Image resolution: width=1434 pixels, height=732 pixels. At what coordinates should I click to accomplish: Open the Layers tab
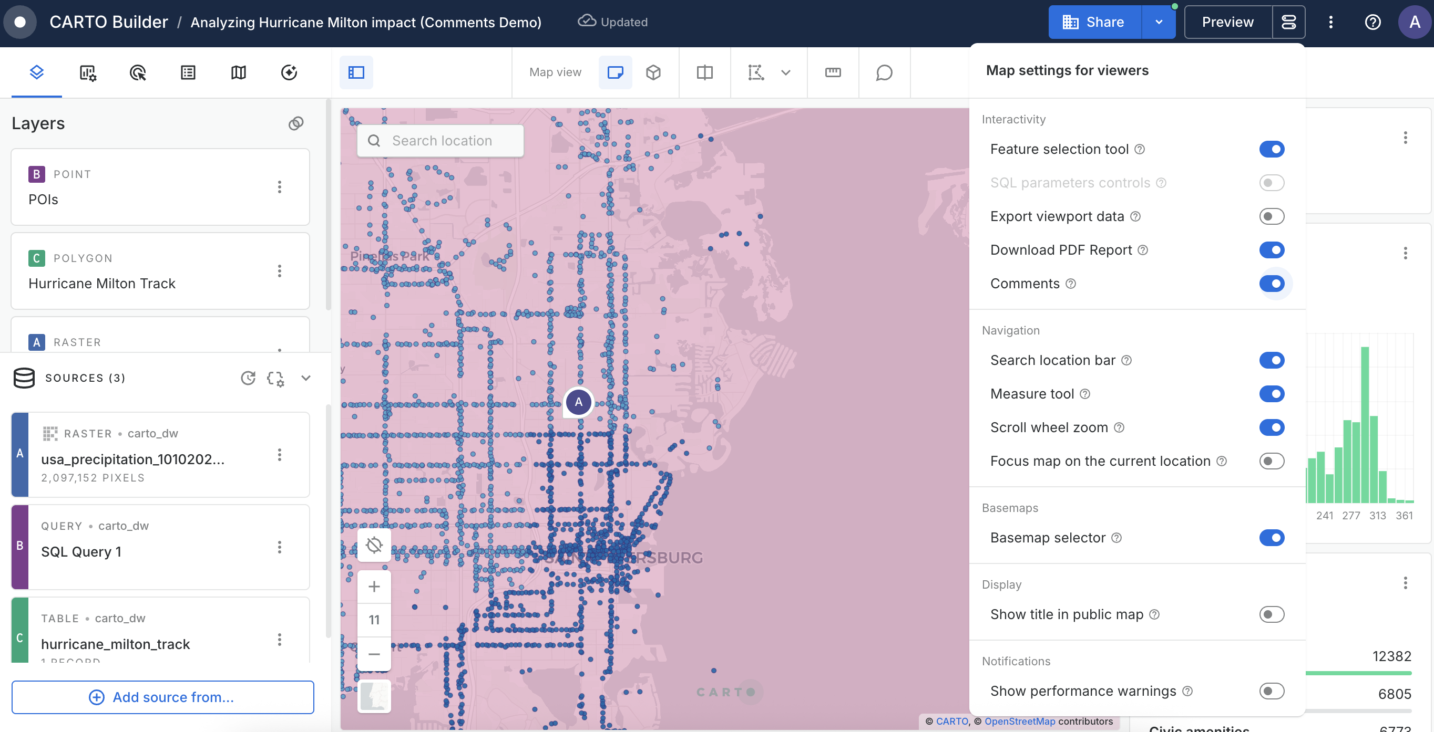pos(37,72)
